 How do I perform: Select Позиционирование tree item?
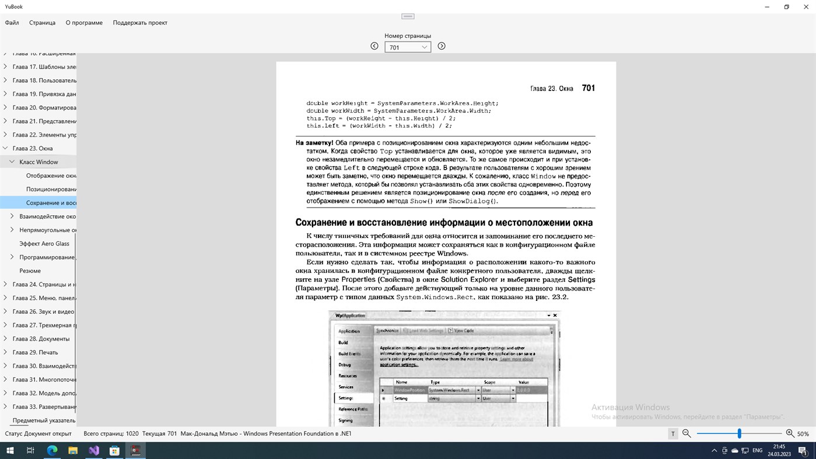(51, 189)
